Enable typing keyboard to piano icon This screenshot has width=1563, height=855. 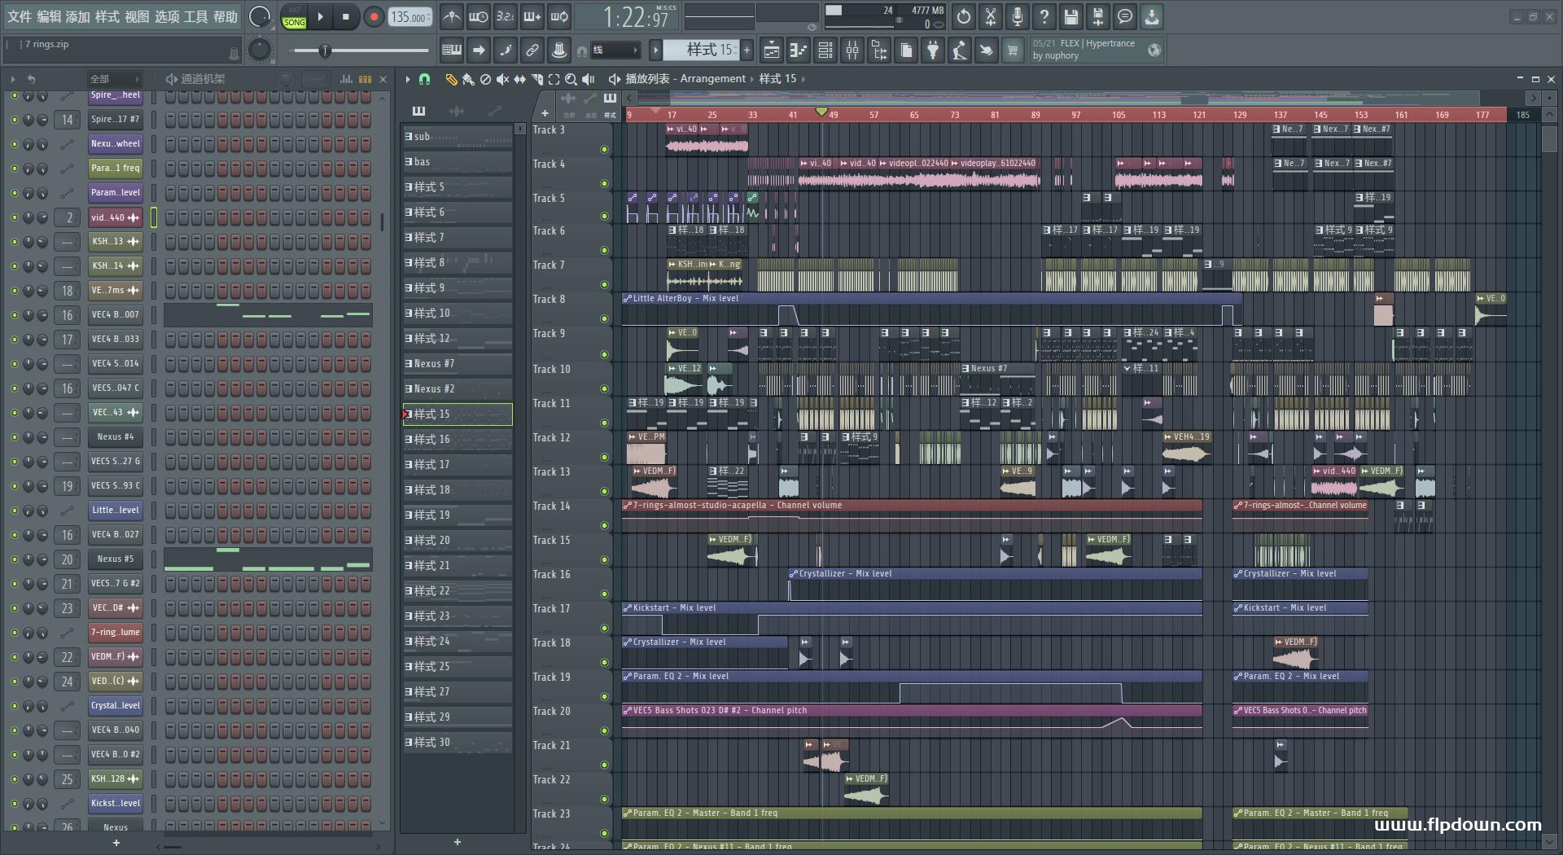point(452,50)
